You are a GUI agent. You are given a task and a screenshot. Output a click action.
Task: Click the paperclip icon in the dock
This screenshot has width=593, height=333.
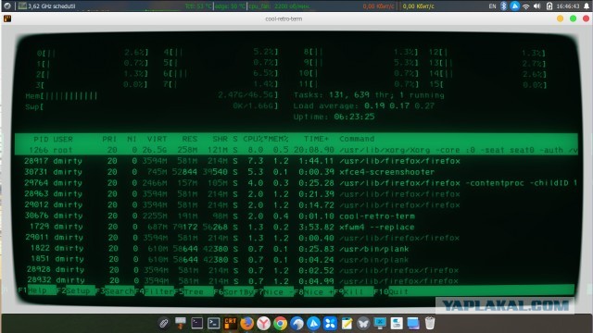164,324
